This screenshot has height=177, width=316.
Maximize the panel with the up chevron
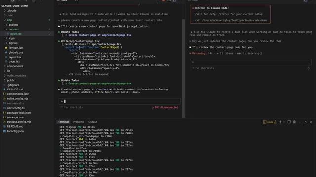306,122
